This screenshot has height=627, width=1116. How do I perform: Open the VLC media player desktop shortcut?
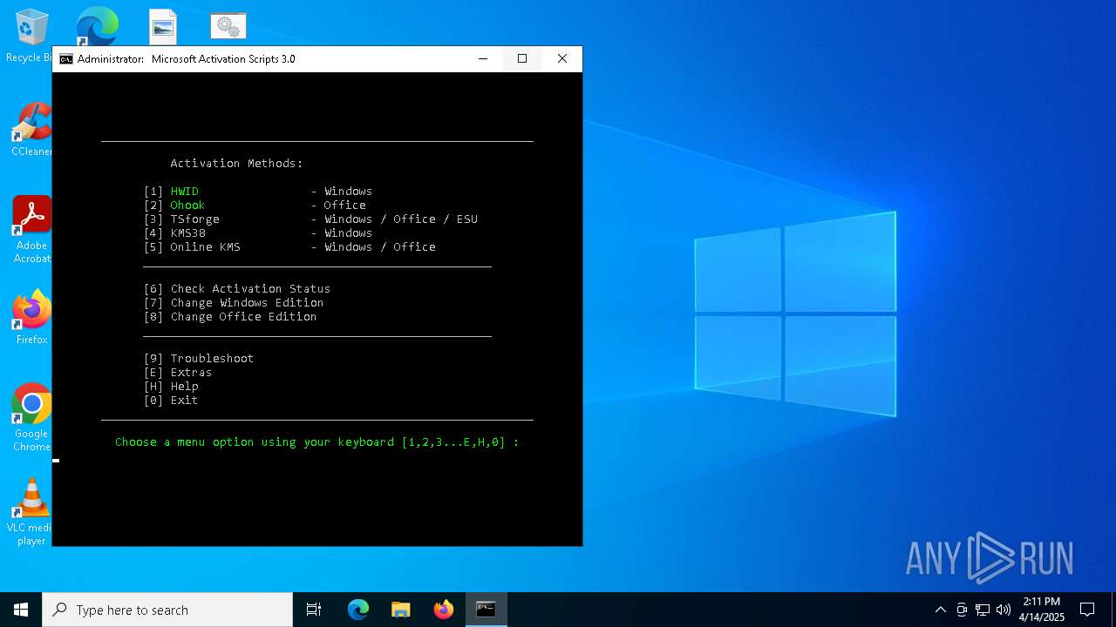pyautogui.click(x=31, y=512)
